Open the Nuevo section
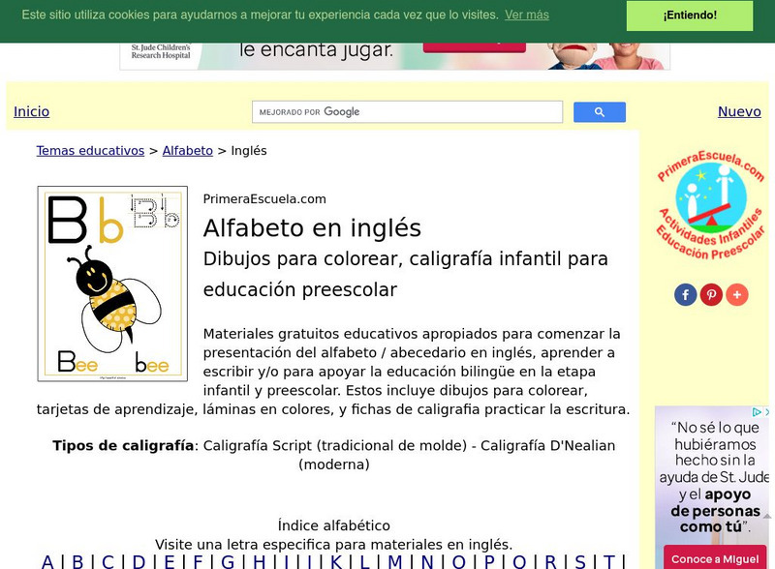The height and width of the screenshot is (569, 775). tap(739, 111)
